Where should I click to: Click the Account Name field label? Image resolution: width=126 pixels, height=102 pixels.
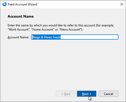click(18, 37)
